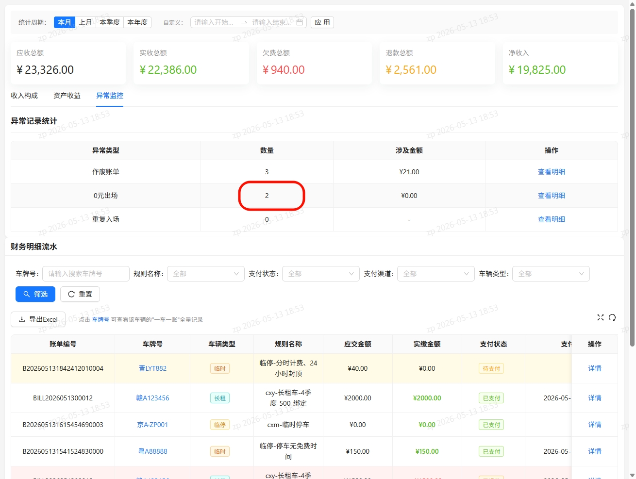Select the 本月 period option
The image size is (636, 479).
(x=65, y=22)
